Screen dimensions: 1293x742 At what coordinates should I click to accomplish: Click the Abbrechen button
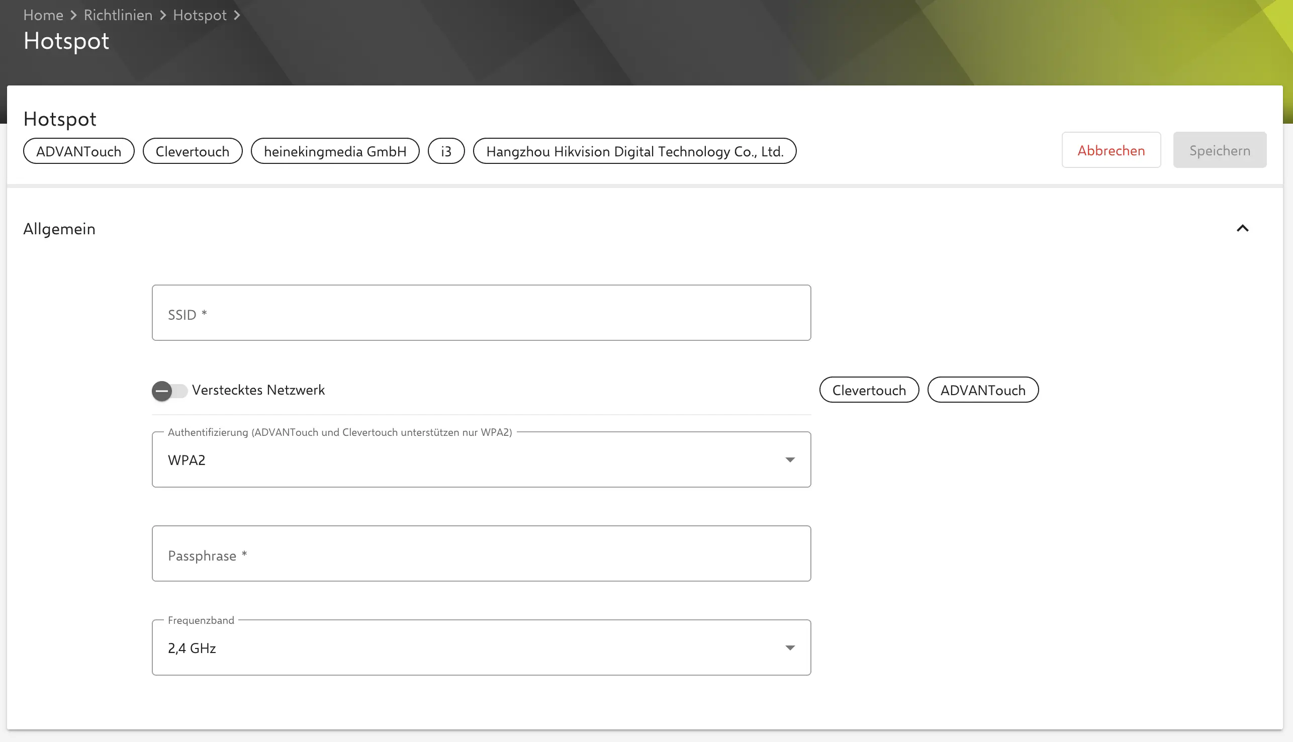1111,150
